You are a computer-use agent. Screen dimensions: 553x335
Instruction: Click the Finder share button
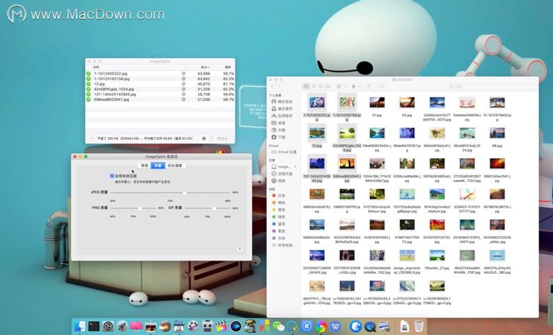[x=369, y=86]
